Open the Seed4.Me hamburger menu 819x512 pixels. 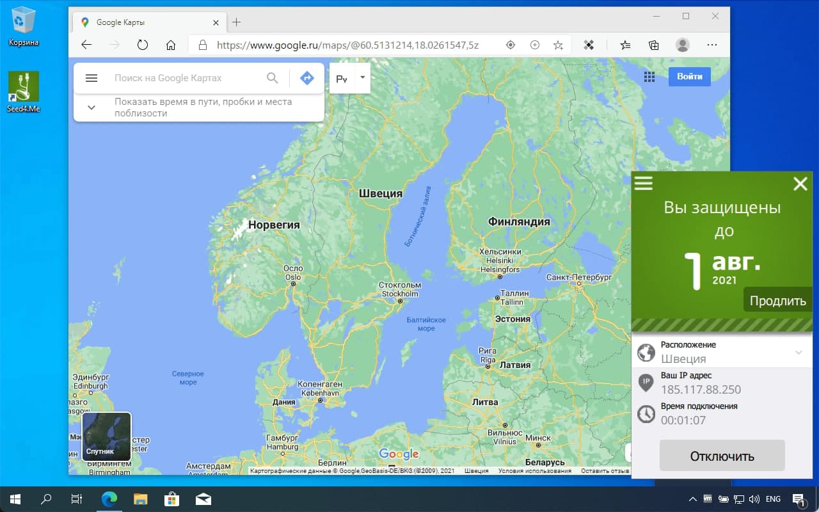coord(643,184)
